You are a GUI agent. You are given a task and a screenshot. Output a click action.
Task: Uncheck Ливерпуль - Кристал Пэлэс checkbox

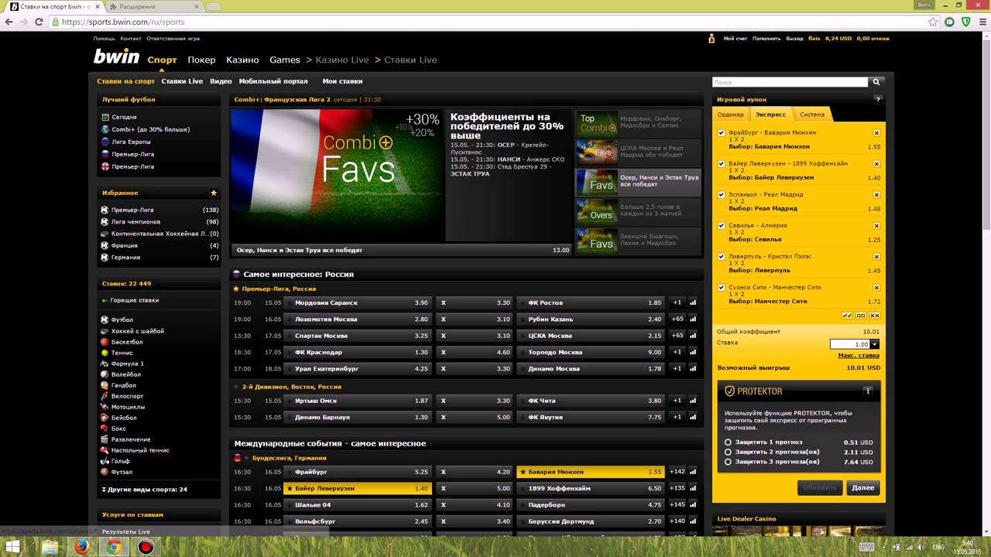click(722, 257)
